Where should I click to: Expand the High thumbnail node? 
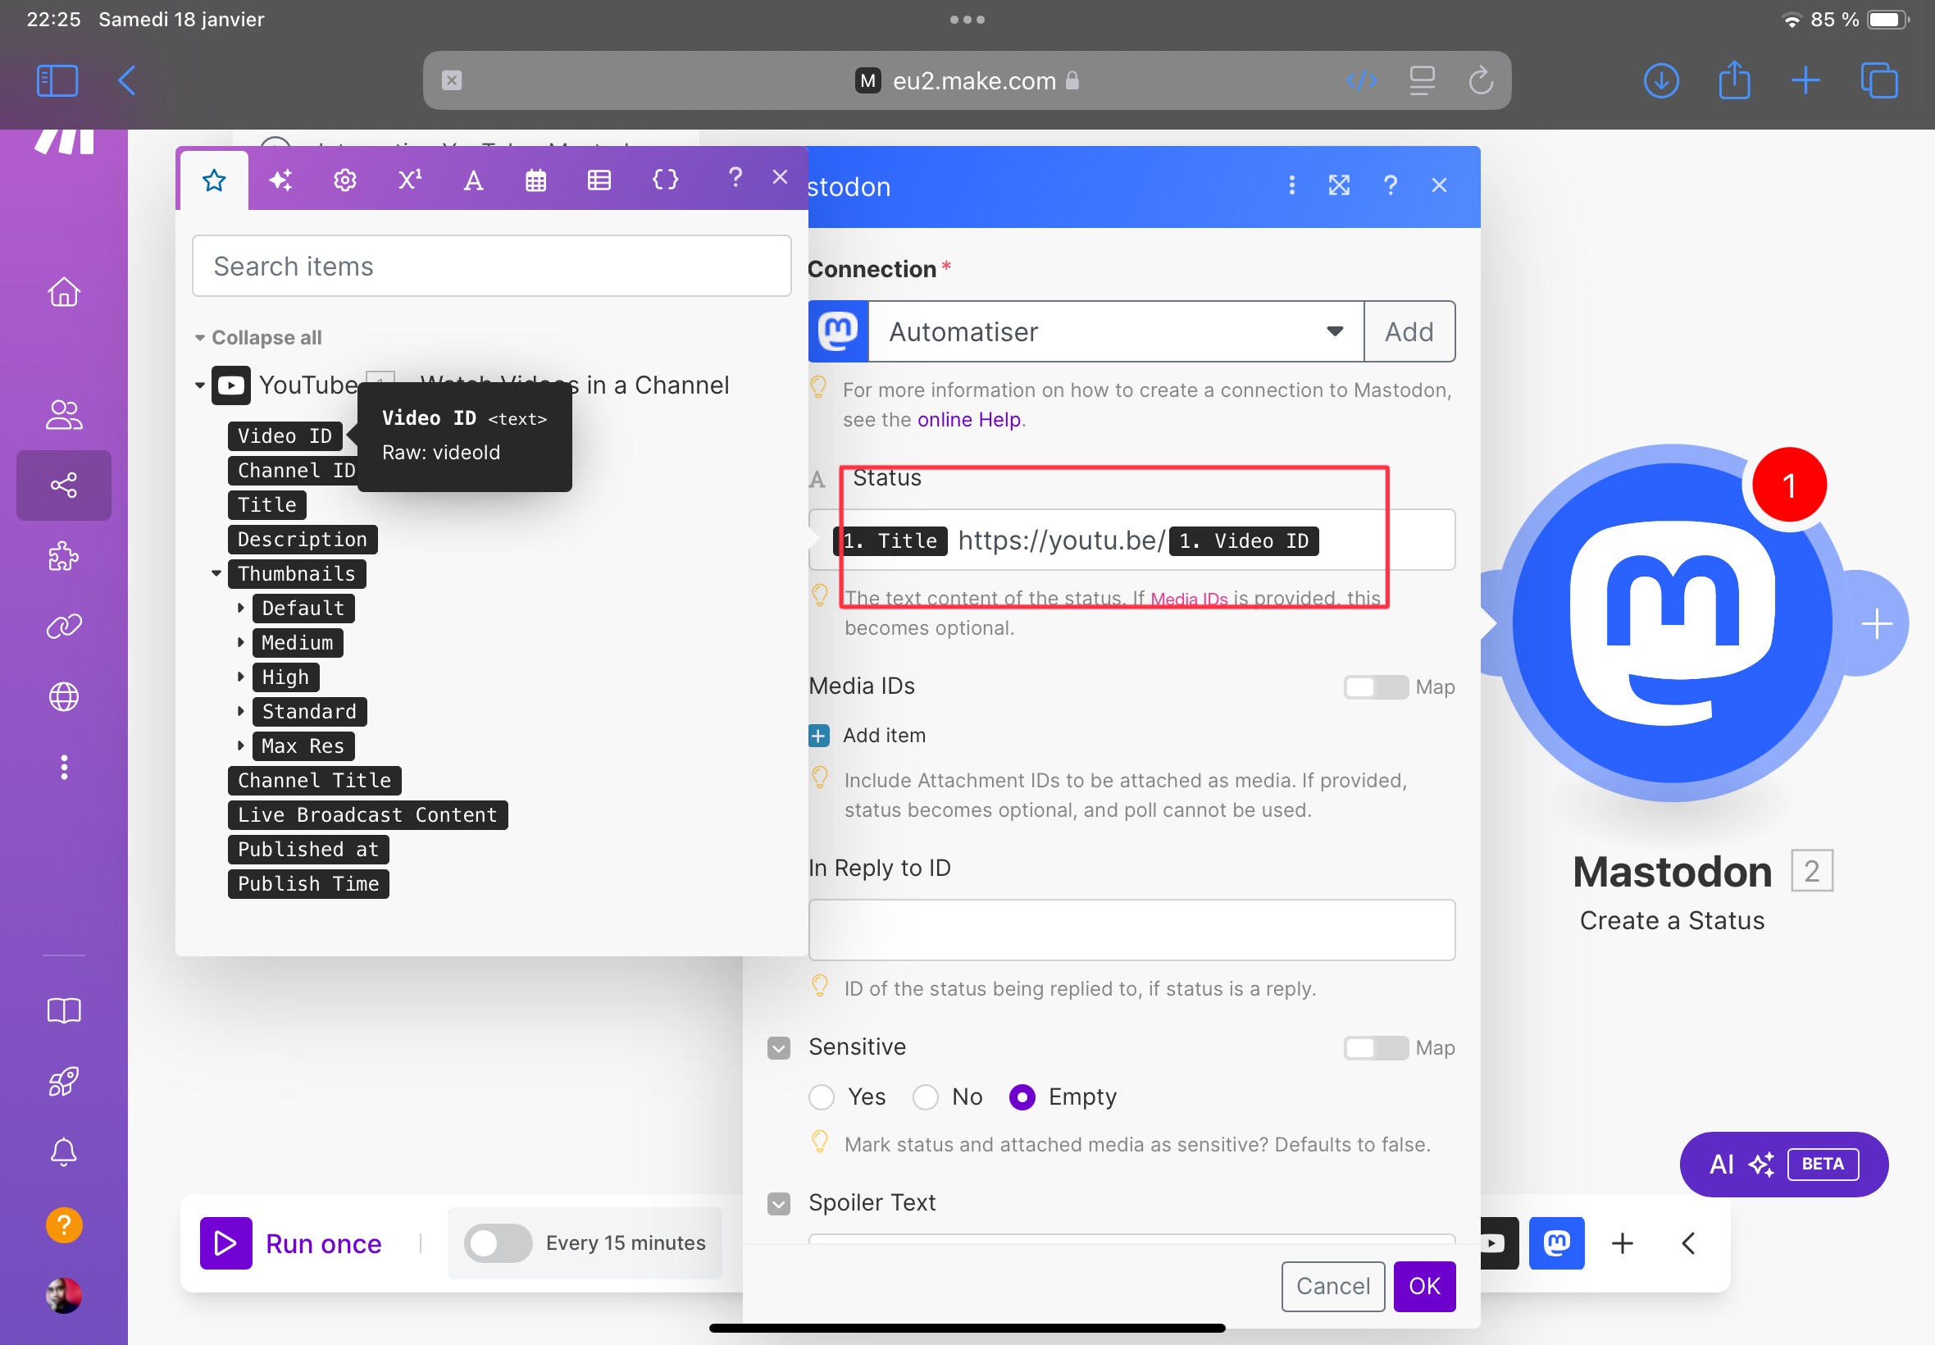(241, 677)
